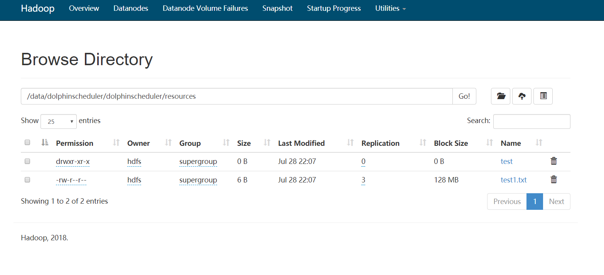
Task: Sort by Size column arrows
Action: coord(267,143)
